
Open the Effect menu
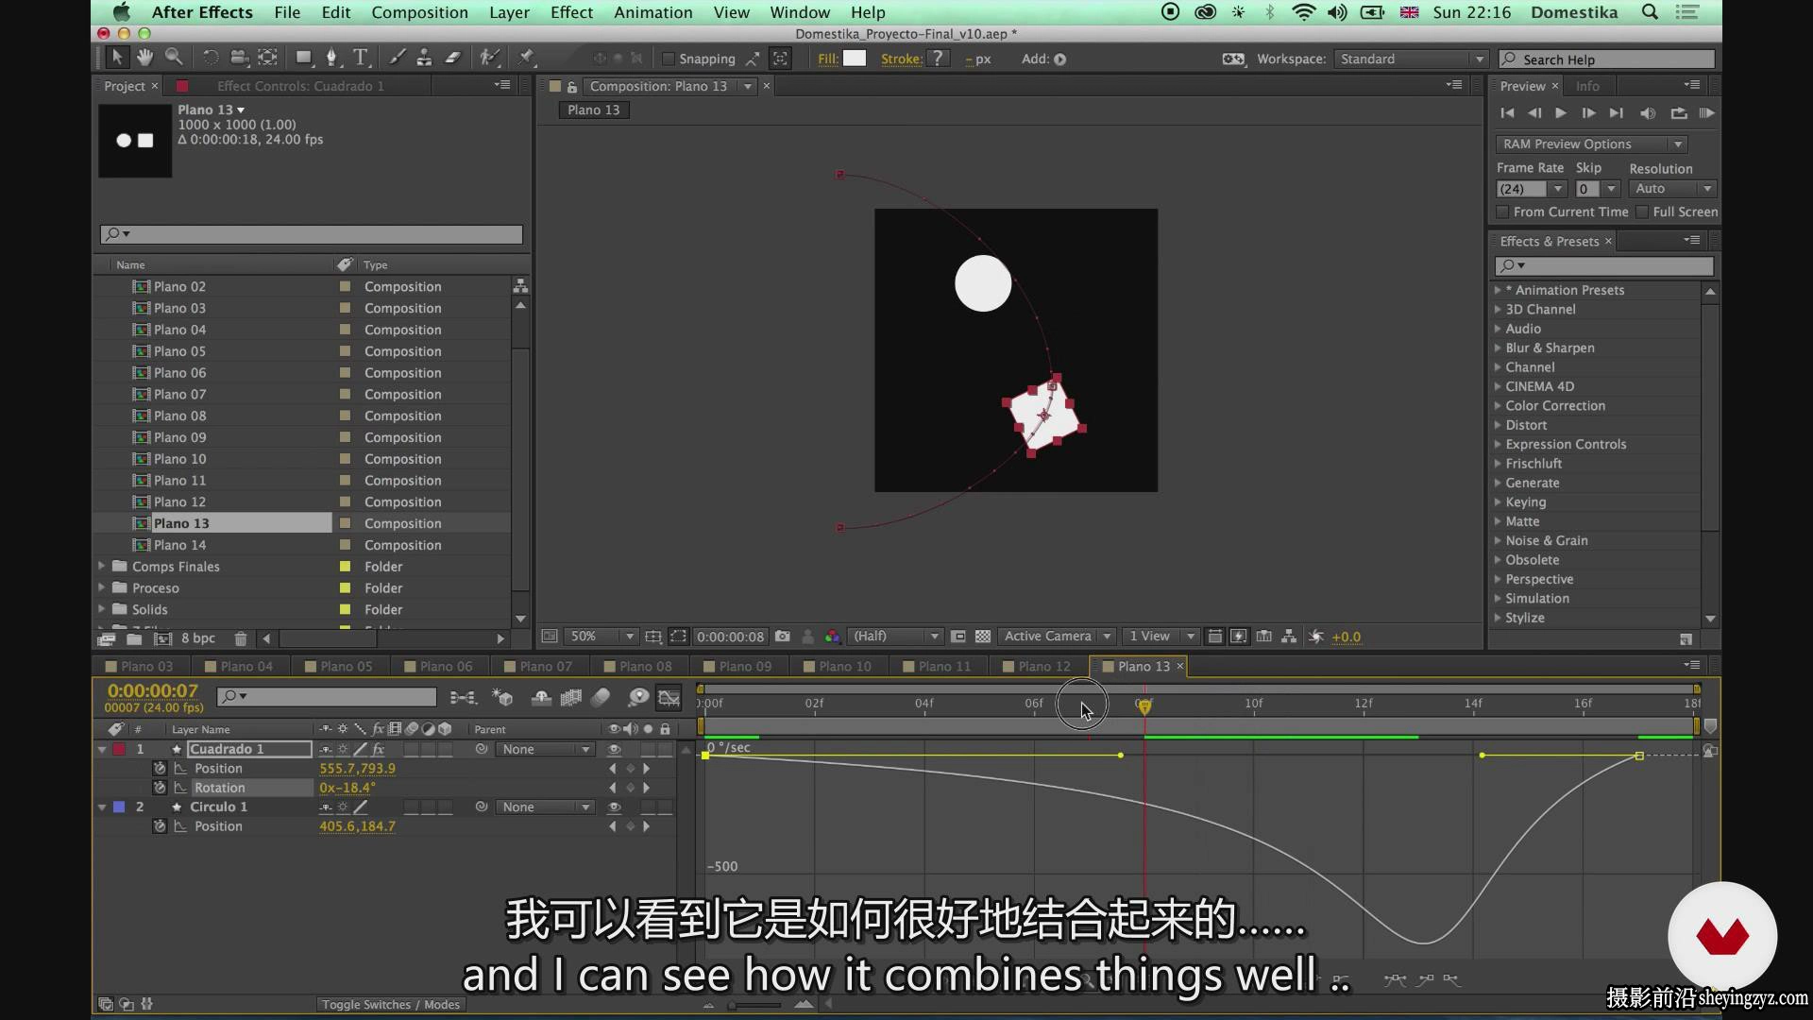(x=571, y=12)
